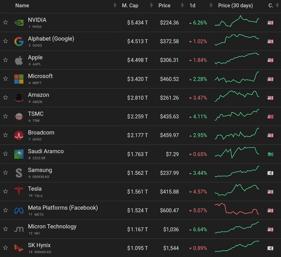Click the C. column header label

coord(271,5)
